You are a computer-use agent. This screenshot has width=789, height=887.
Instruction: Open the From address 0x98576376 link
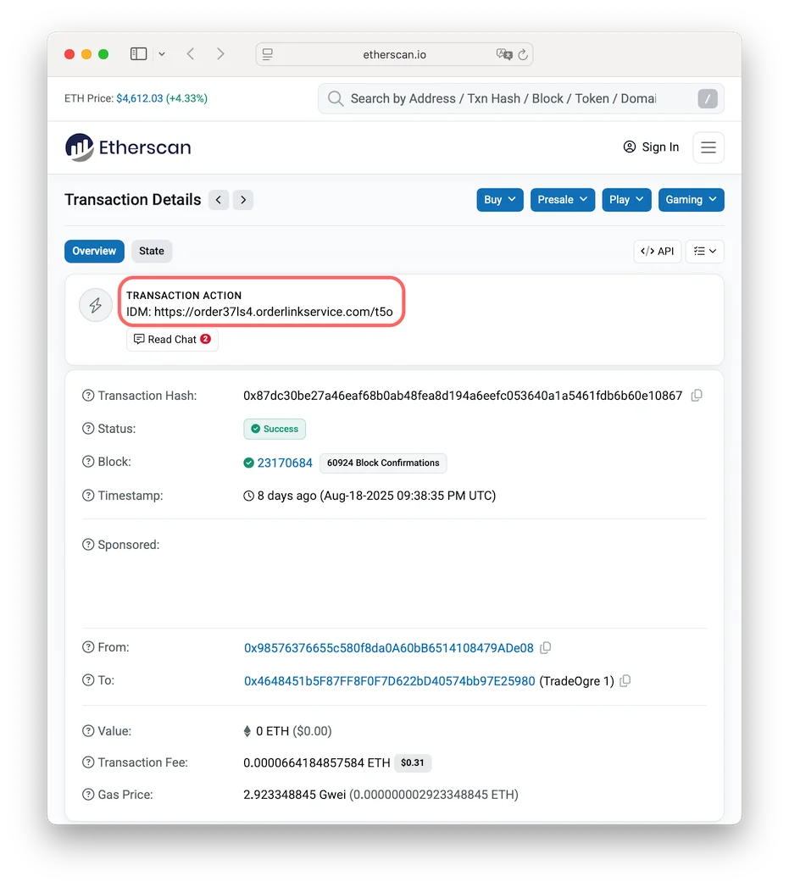pos(389,648)
